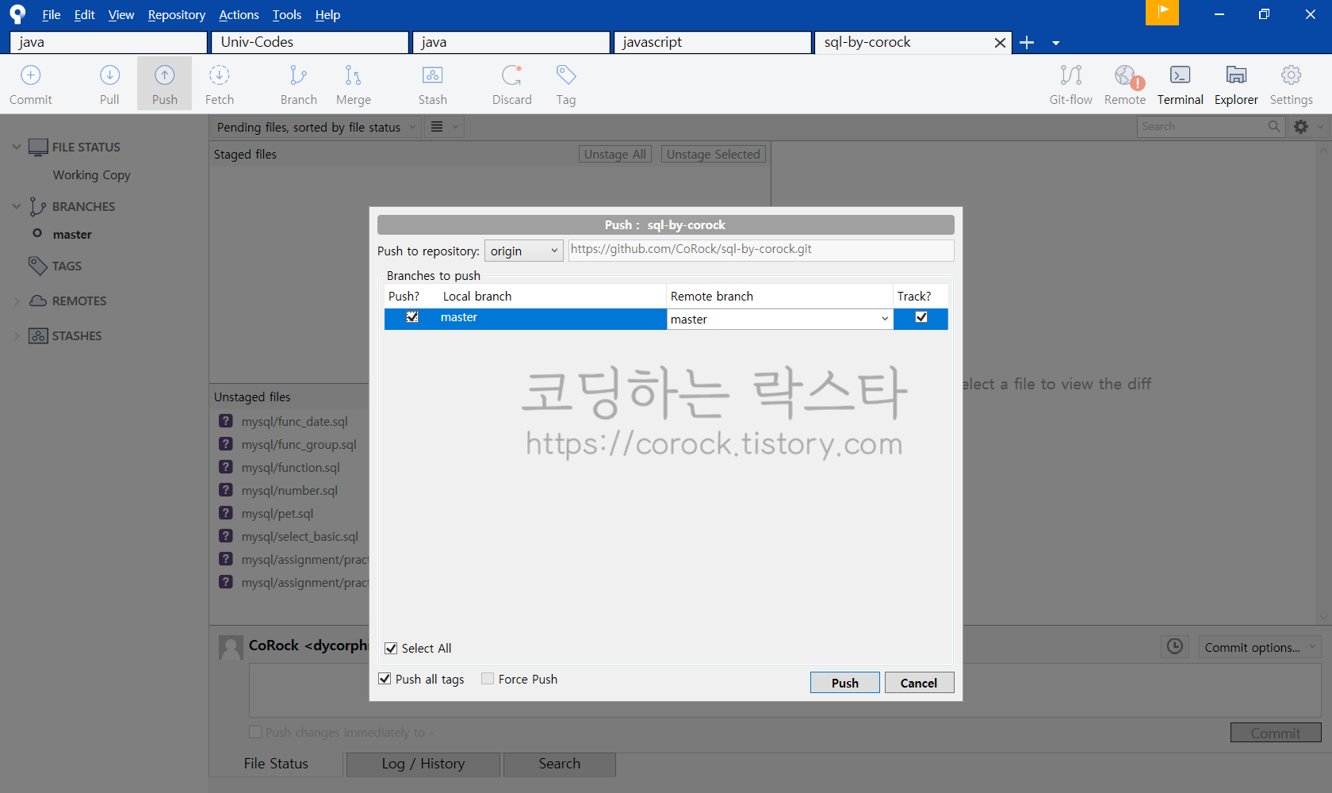The height and width of the screenshot is (793, 1332).
Task: Click the Stash toolbar icon
Action: coord(432,84)
